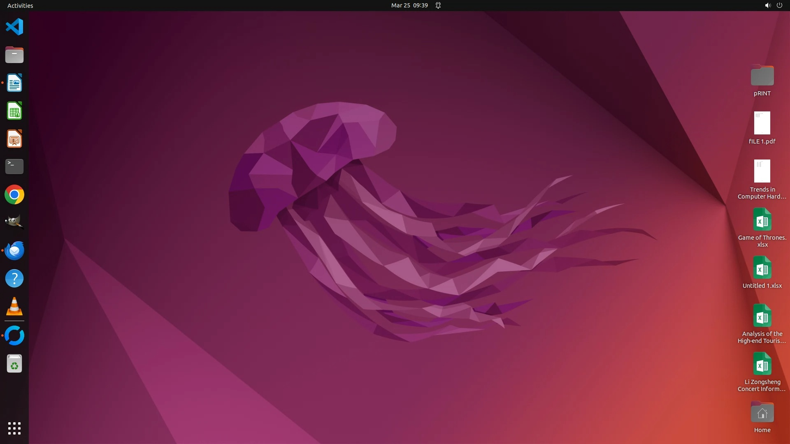Viewport: 790px width, 444px height.
Task: Open the Help icon in the dock
Action: tap(14, 278)
